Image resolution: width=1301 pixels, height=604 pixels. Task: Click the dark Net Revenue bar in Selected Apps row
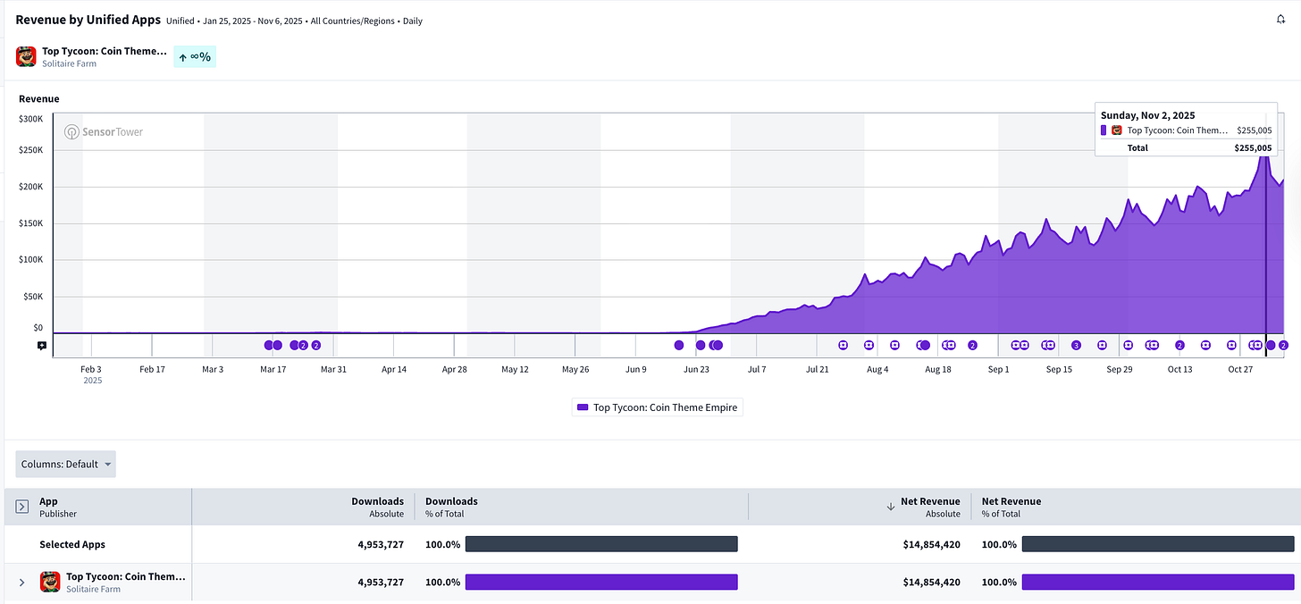pos(1158,544)
